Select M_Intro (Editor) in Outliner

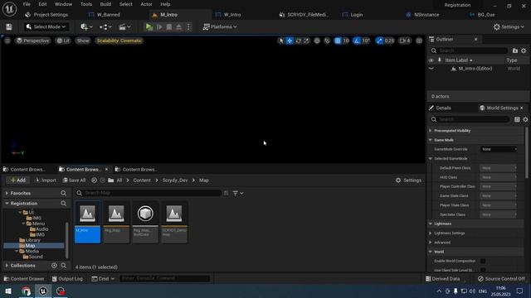(475, 69)
